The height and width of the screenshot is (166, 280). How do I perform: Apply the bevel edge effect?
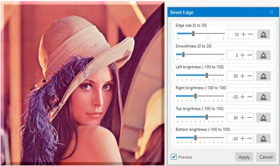244,157
